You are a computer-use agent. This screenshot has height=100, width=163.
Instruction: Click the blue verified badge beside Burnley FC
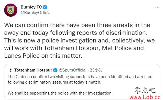(x=45, y=7)
